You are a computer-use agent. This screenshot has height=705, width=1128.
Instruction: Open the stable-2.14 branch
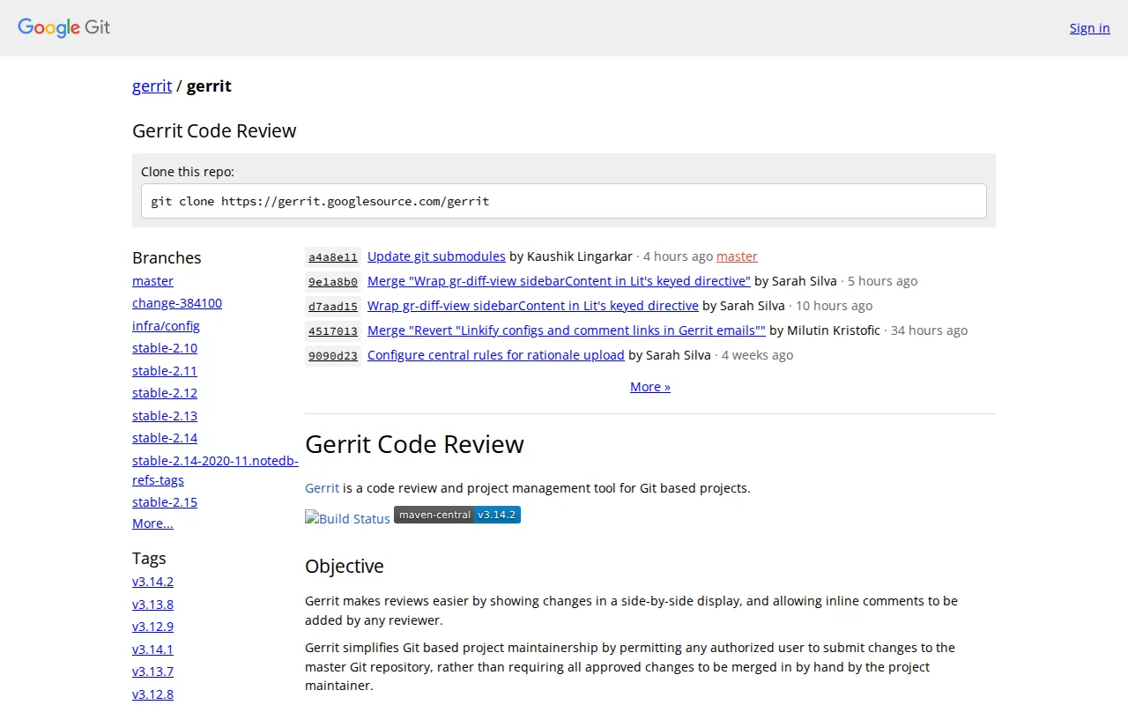tap(165, 437)
